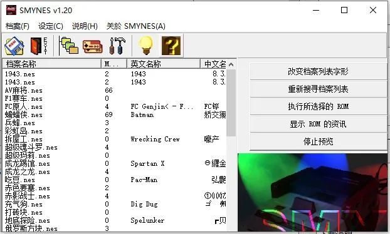The height and width of the screenshot is (234, 390).
Task: Click the SMYNES preview image
Action: point(312,193)
